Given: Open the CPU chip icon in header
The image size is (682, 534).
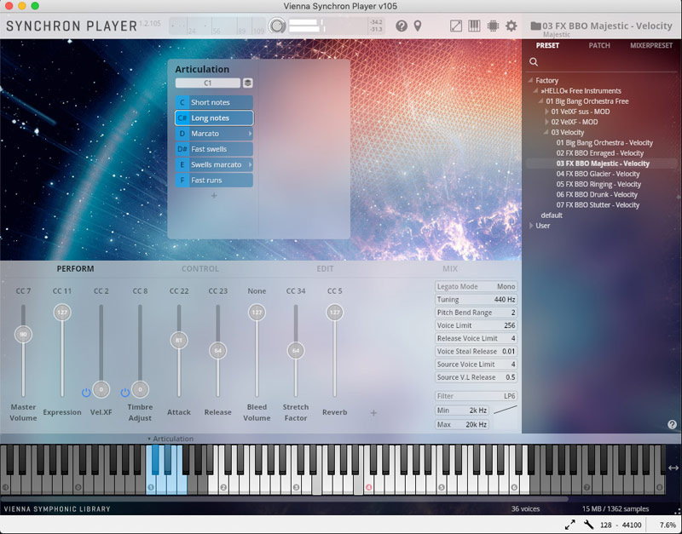Looking at the screenshot, I should coord(493,26).
